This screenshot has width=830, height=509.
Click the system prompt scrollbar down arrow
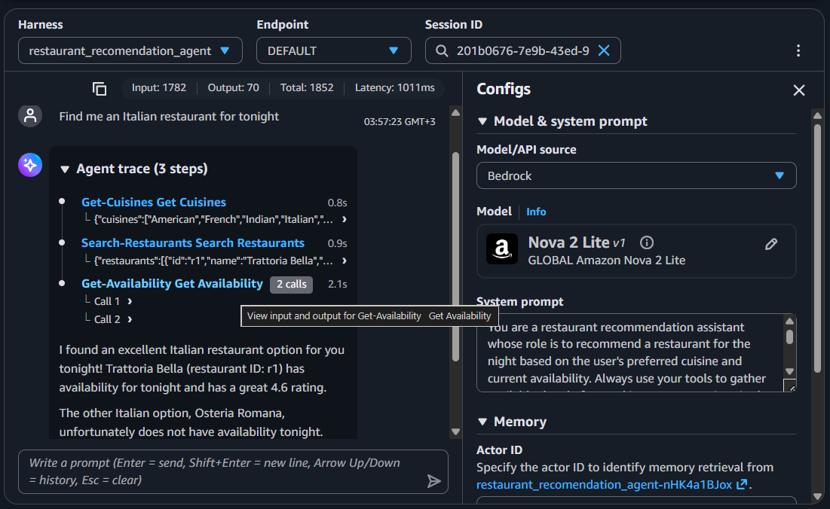coord(789,371)
